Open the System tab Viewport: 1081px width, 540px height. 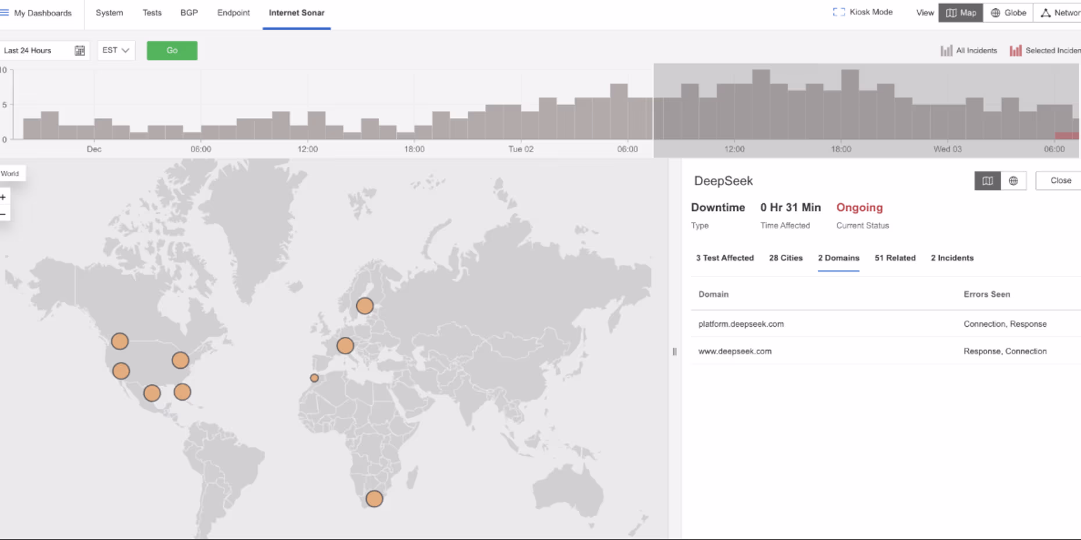tap(109, 13)
